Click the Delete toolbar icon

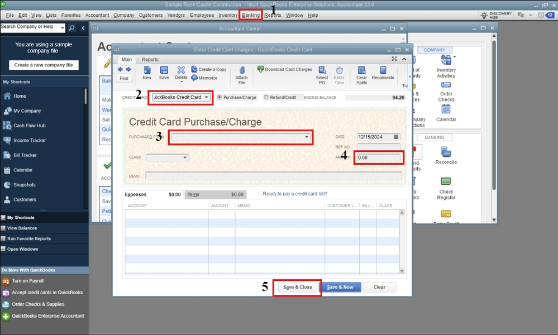181,70
